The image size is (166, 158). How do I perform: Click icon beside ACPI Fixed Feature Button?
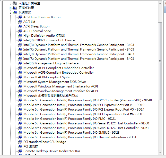(x=20, y=17)
